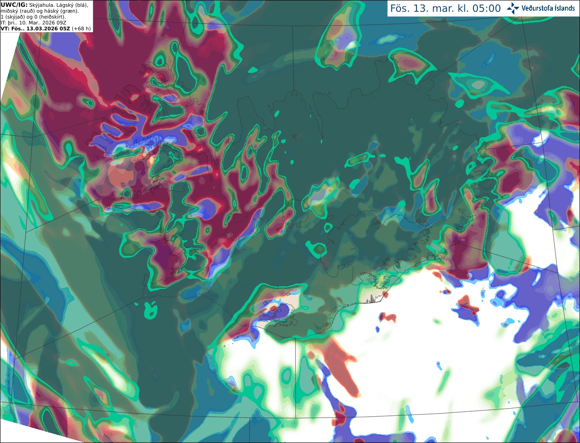This screenshot has width=580, height=443.
Task: Click the '1 (skýjað) og 0 (heiðskírt).' line
Action: click(x=33, y=17)
